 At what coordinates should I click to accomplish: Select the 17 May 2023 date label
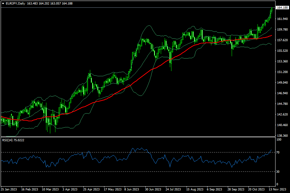click(113, 189)
